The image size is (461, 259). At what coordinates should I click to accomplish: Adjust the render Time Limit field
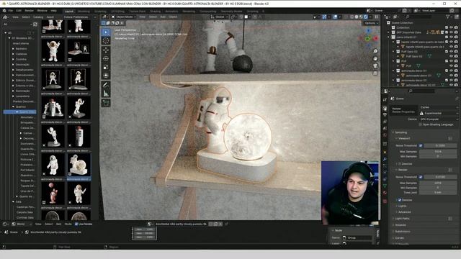(x=439, y=193)
